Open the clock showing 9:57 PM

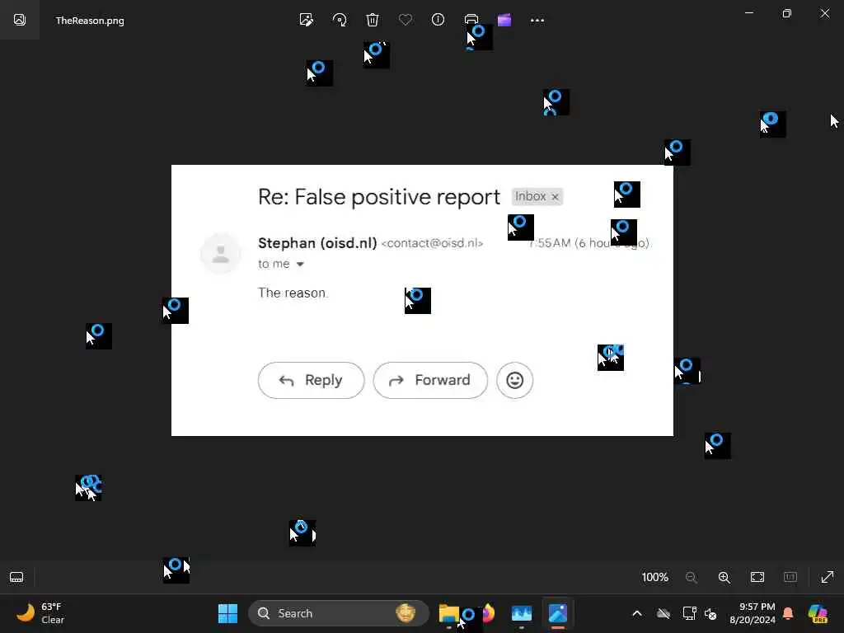point(752,613)
